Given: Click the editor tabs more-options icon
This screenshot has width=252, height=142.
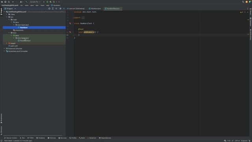Looking at the screenshot, I should [248, 9].
